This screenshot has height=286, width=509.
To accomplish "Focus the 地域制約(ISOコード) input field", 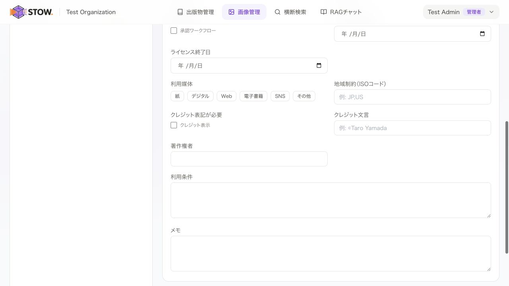I will 412,97.
